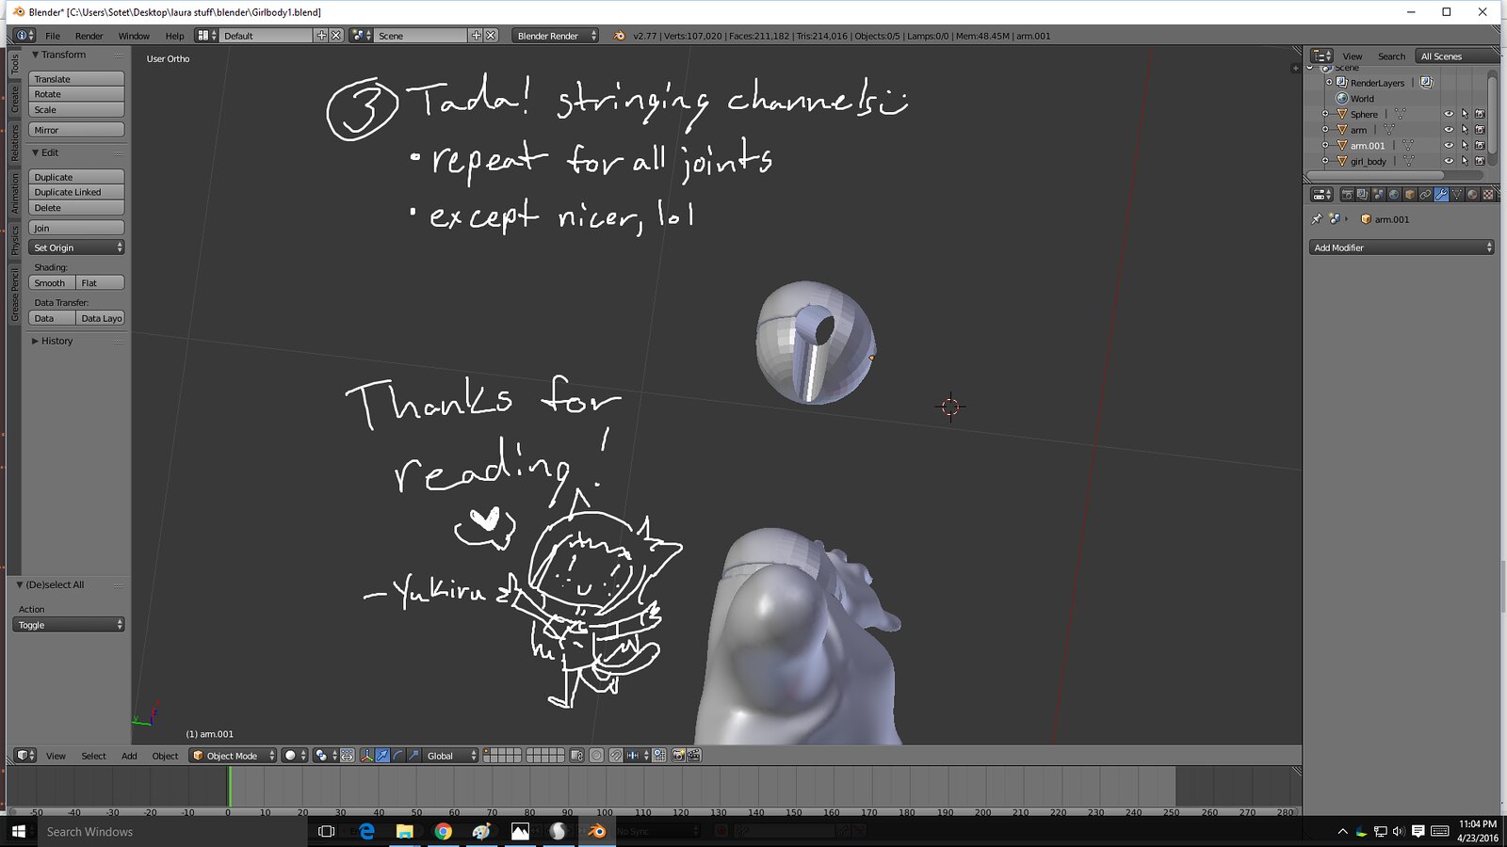This screenshot has height=847, width=1507.
Task: Click the Blender logo in info header
Action: pos(619,36)
